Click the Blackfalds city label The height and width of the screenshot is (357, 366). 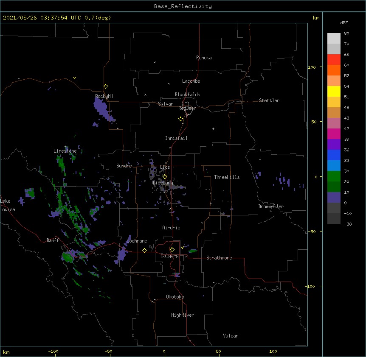(x=187, y=95)
